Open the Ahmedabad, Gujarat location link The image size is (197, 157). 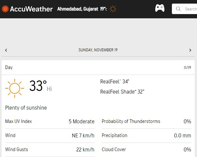(x=78, y=9)
